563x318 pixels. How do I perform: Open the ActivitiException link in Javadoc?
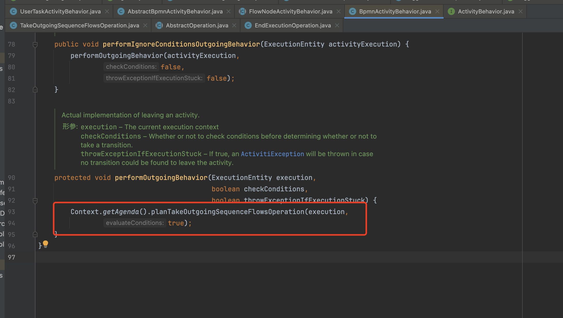[272, 154]
